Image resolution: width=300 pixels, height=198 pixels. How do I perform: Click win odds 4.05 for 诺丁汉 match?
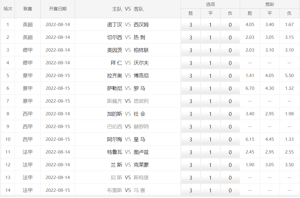(x=250, y=25)
